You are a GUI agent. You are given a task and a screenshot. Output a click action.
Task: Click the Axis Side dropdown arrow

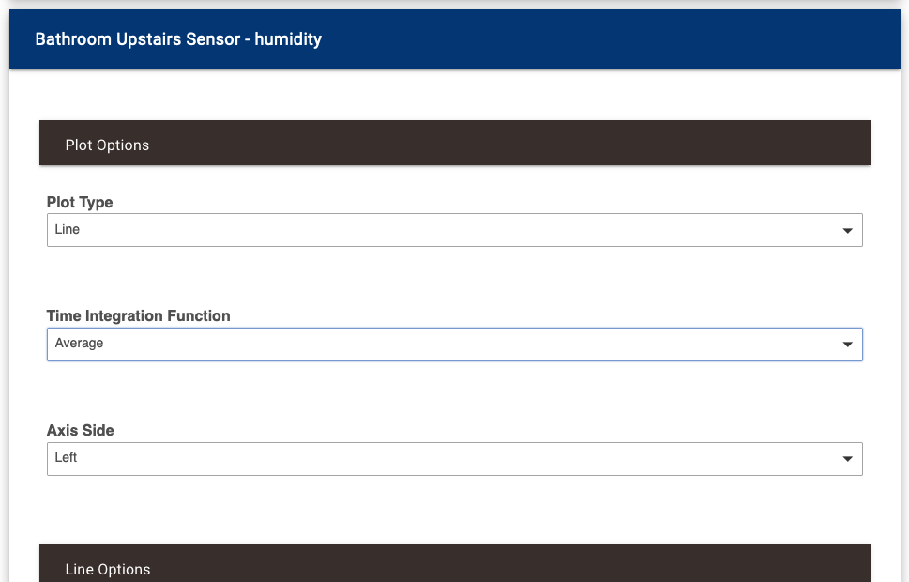847,459
